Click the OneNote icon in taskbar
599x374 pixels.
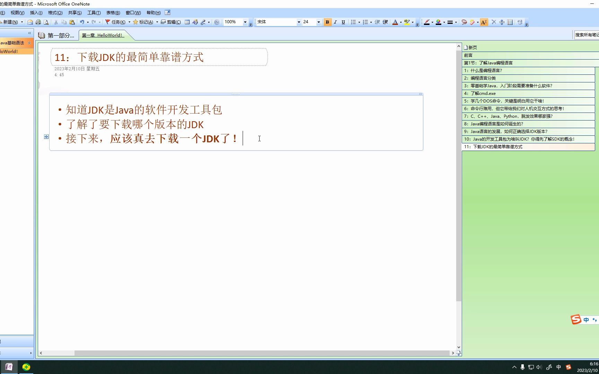(x=9, y=367)
